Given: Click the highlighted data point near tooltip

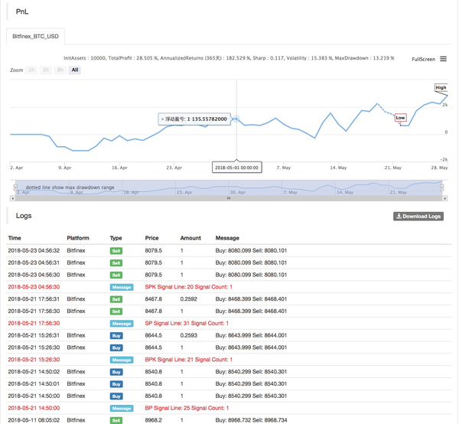Looking at the screenshot, I should [x=236, y=119].
